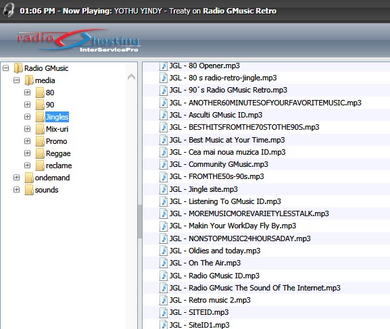Open the Promo folder label
390x329 pixels.
tap(57, 141)
